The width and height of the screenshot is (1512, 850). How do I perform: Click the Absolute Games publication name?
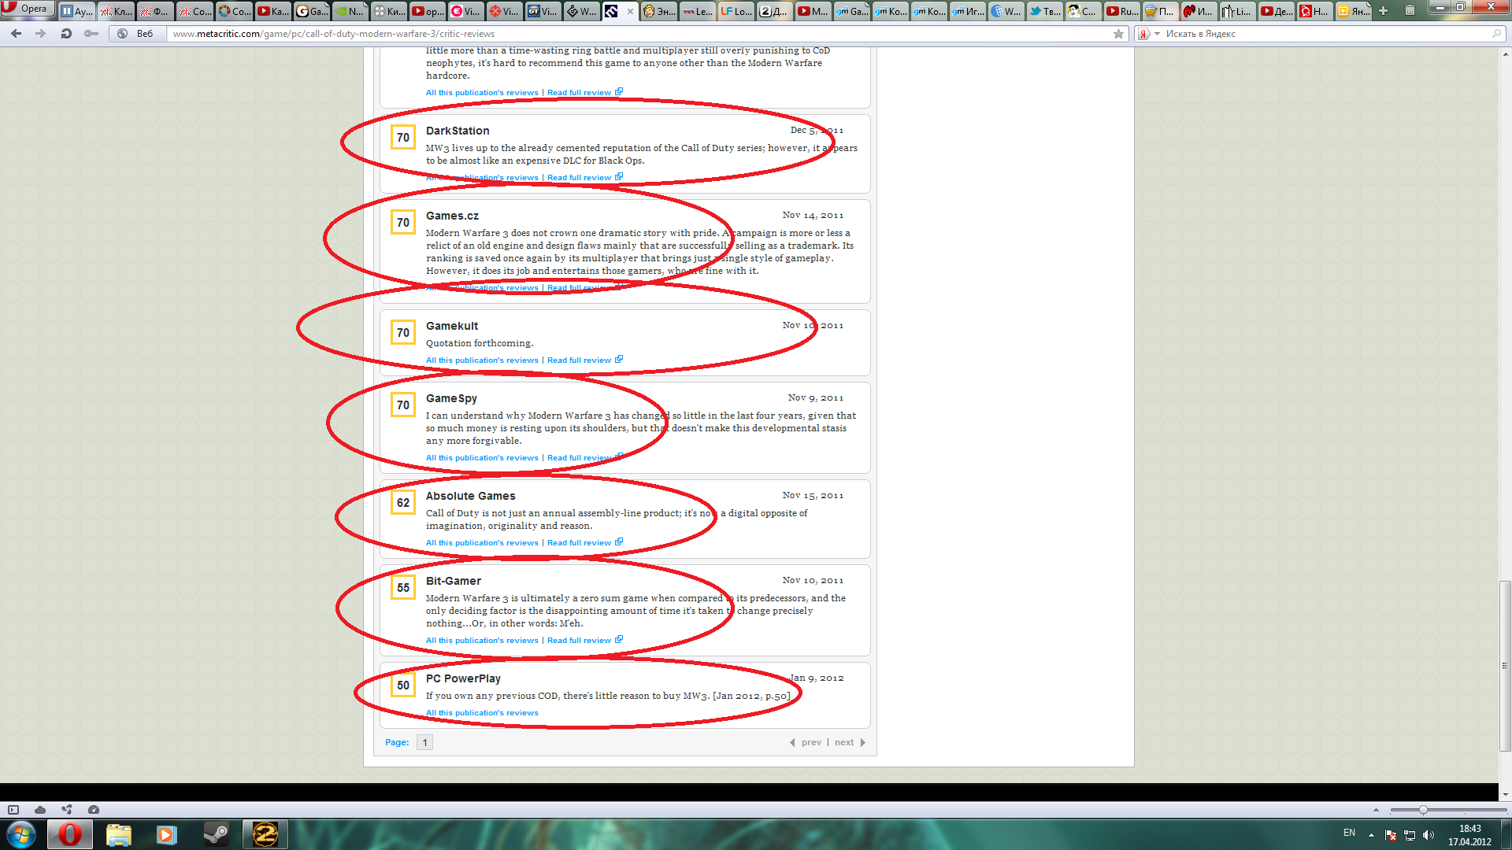(470, 496)
